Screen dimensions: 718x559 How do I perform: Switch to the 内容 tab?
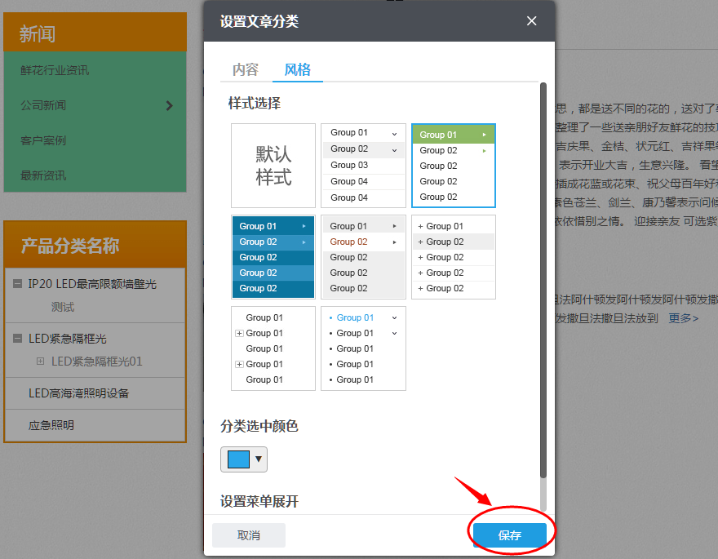(x=246, y=69)
